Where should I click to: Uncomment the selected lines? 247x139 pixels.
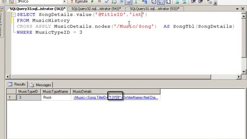click(x=184, y=2)
